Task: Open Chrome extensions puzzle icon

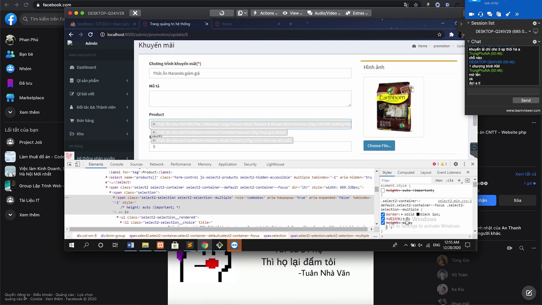Action: pos(451,35)
